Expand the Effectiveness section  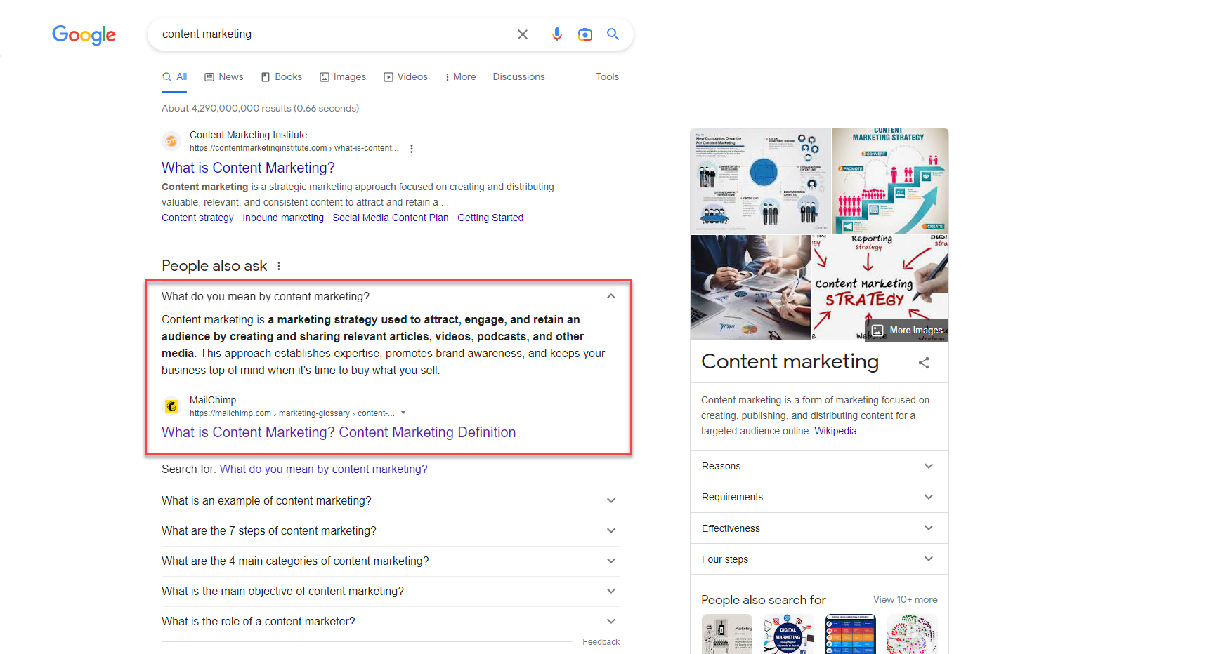(x=819, y=528)
